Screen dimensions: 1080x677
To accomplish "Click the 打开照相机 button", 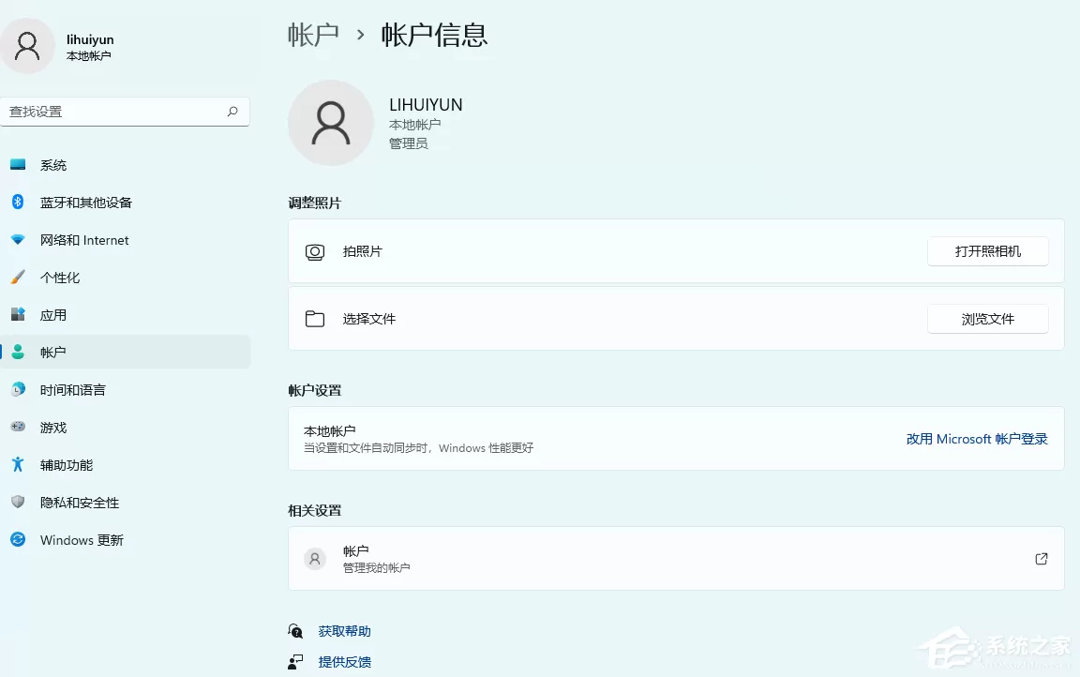I will (988, 251).
